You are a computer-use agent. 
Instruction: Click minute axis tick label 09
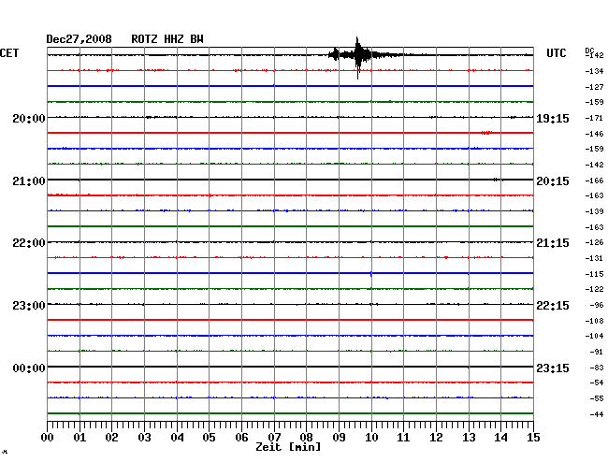[x=339, y=438]
